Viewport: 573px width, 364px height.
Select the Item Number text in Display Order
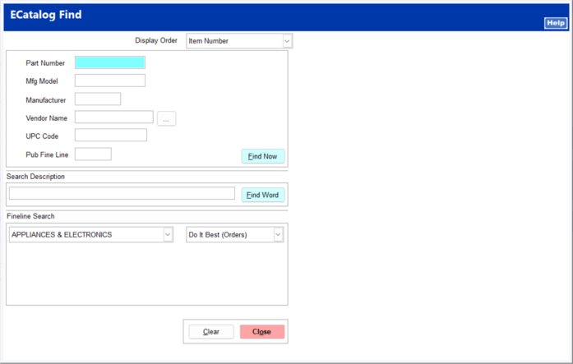coord(233,41)
